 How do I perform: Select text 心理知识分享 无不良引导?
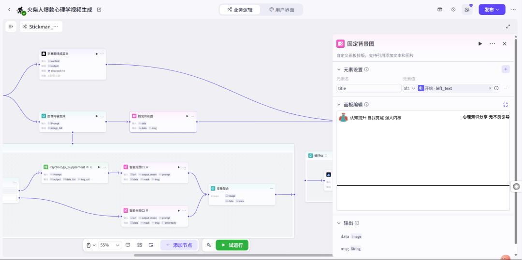pos(486,117)
